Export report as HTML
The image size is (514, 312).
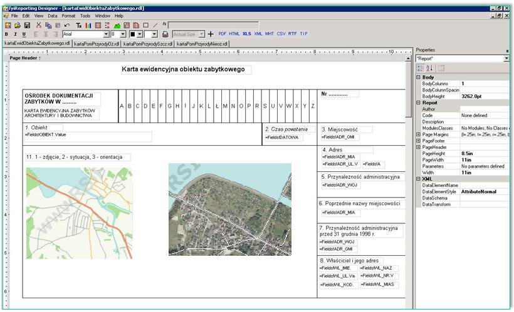coord(234,34)
